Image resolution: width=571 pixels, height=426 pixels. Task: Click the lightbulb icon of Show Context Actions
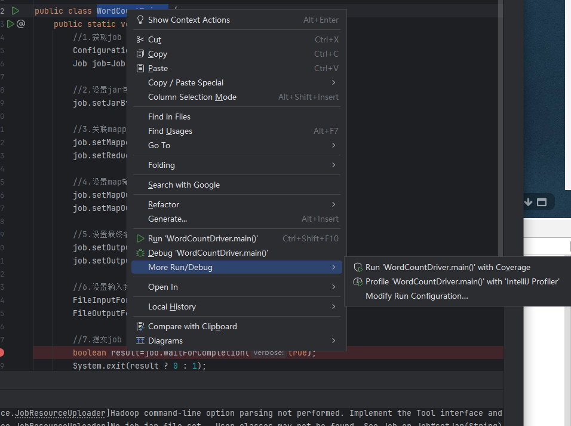pyautogui.click(x=140, y=20)
